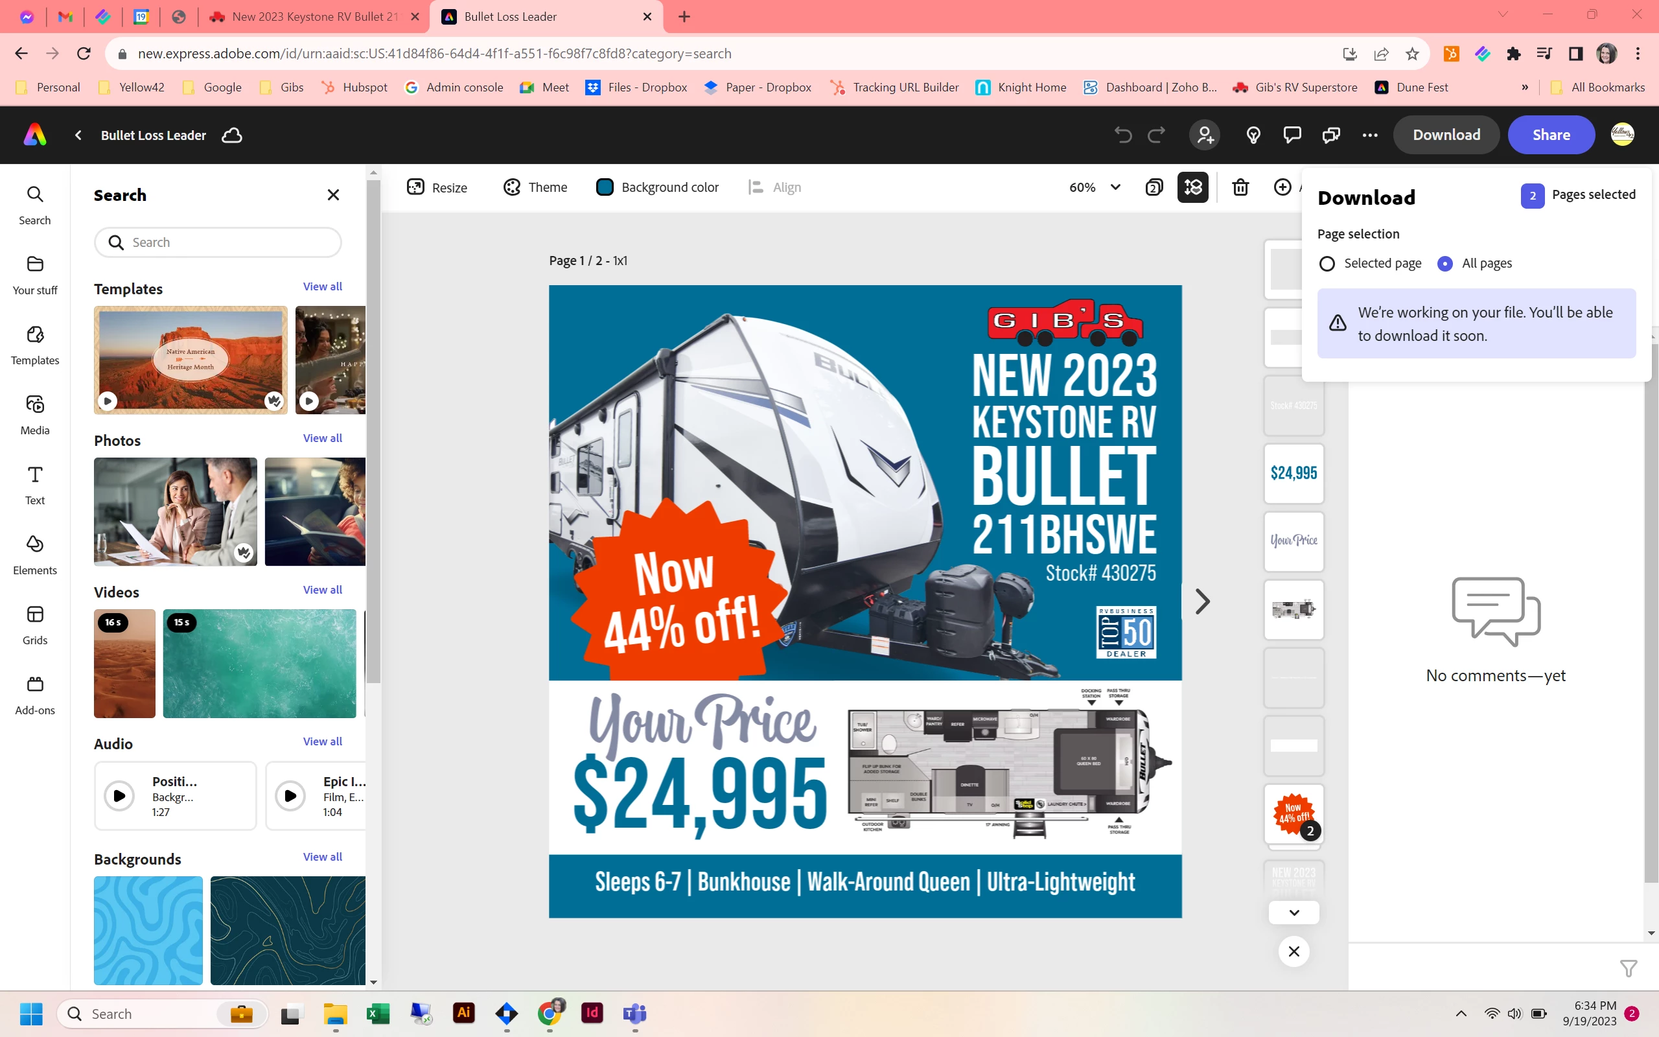Viewport: 1659px width, 1037px height.
Task: Open the comments speech bubble icon
Action: pyautogui.click(x=1292, y=135)
